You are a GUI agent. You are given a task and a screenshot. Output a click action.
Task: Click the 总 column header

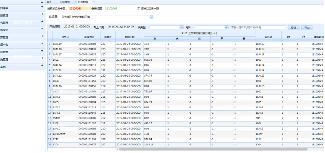[x=155, y=39]
